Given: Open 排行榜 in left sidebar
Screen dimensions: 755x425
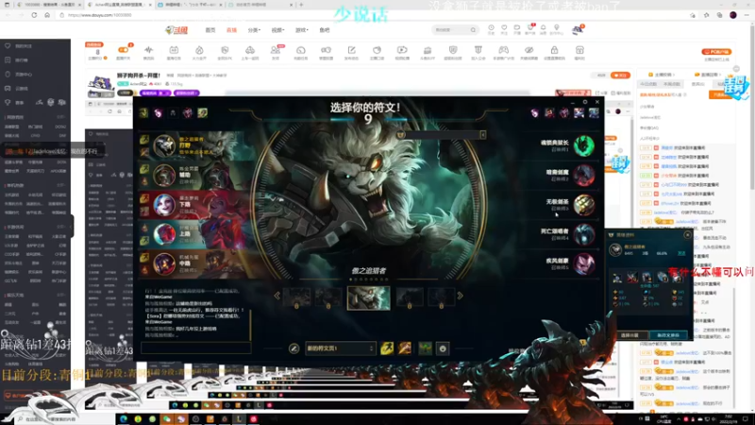Looking at the screenshot, I should (x=22, y=60).
